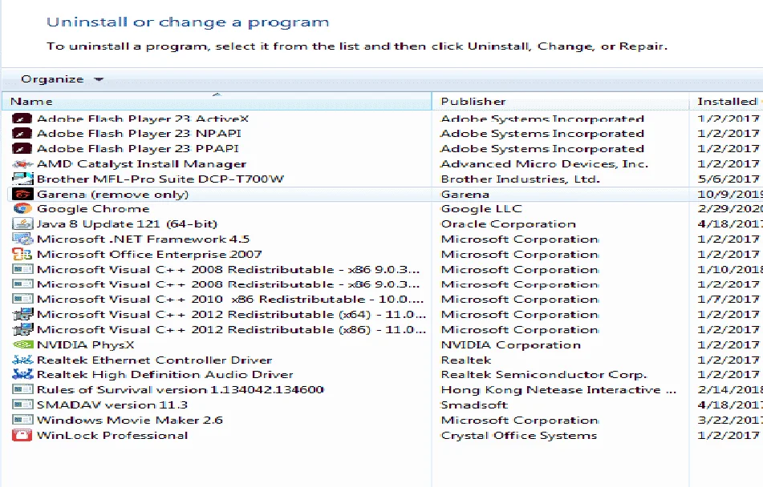Select the NVIDIA PhysX program name
This screenshot has width=763, height=487.
(85, 344)
